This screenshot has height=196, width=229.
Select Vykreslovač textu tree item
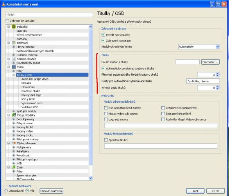coord(32,103)
